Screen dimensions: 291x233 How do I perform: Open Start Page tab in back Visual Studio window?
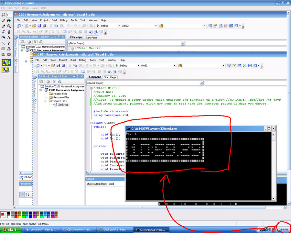[91, 37]
